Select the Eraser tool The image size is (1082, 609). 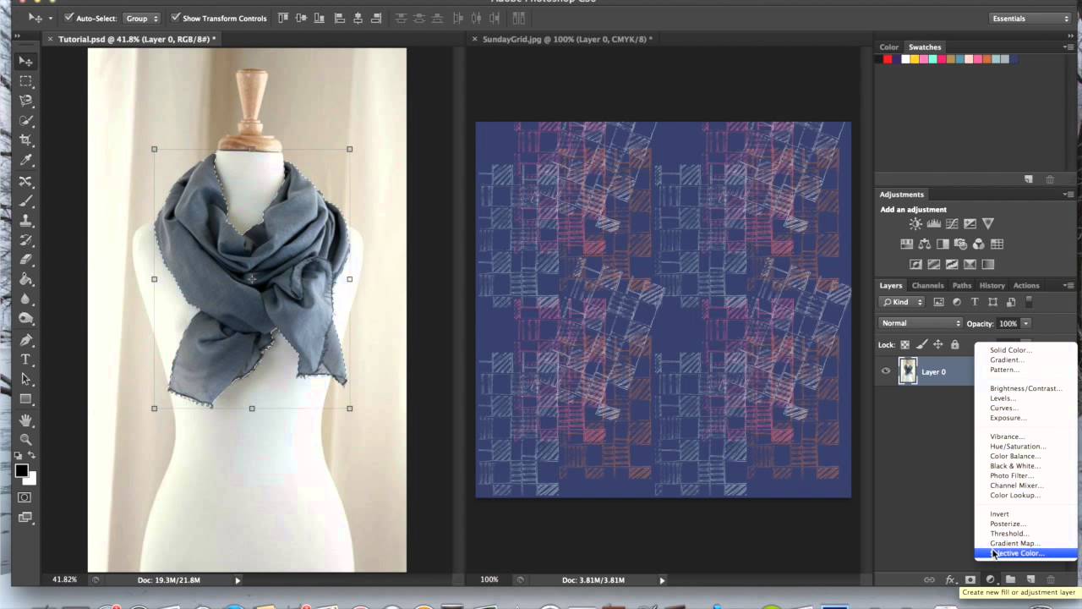(25, 260)
